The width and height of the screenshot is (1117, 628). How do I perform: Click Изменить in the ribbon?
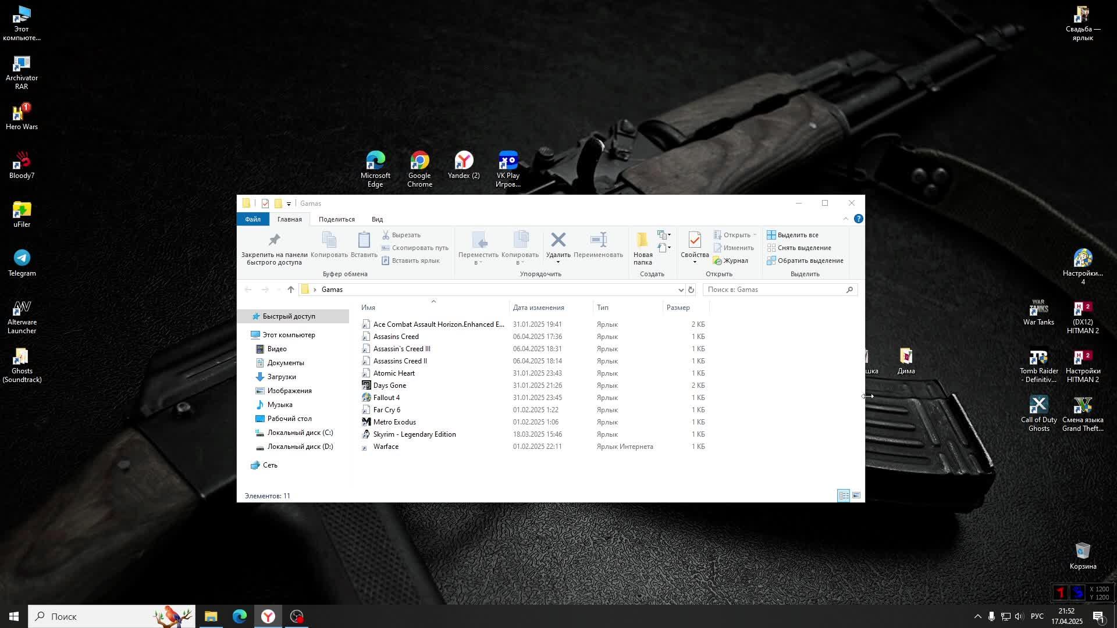point(734,248)
